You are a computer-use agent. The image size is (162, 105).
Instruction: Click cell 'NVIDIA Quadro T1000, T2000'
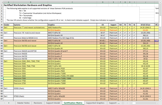[x=72, y=78]
